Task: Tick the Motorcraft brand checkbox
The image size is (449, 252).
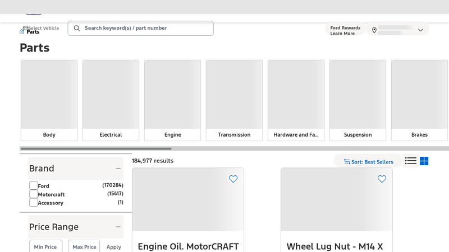Action: point(34,194)
